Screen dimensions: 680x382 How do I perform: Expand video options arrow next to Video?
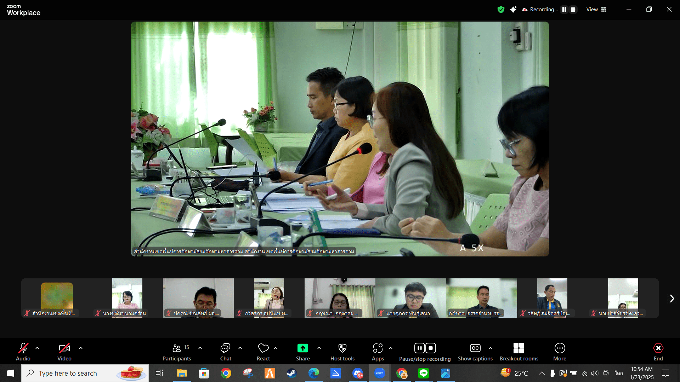tap(81, 348)
